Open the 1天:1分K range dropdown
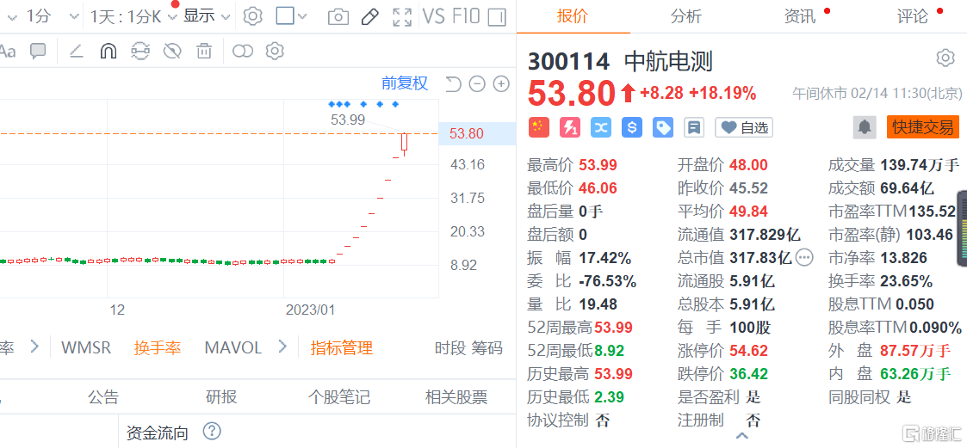The height and width of the screenshot is (448, 967). [133, 16]
